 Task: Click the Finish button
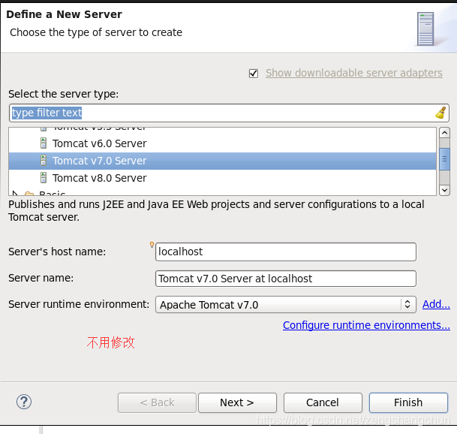tap(408, 402)
